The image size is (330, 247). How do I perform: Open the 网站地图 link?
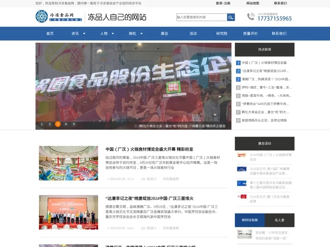click(x=253, y=3)
